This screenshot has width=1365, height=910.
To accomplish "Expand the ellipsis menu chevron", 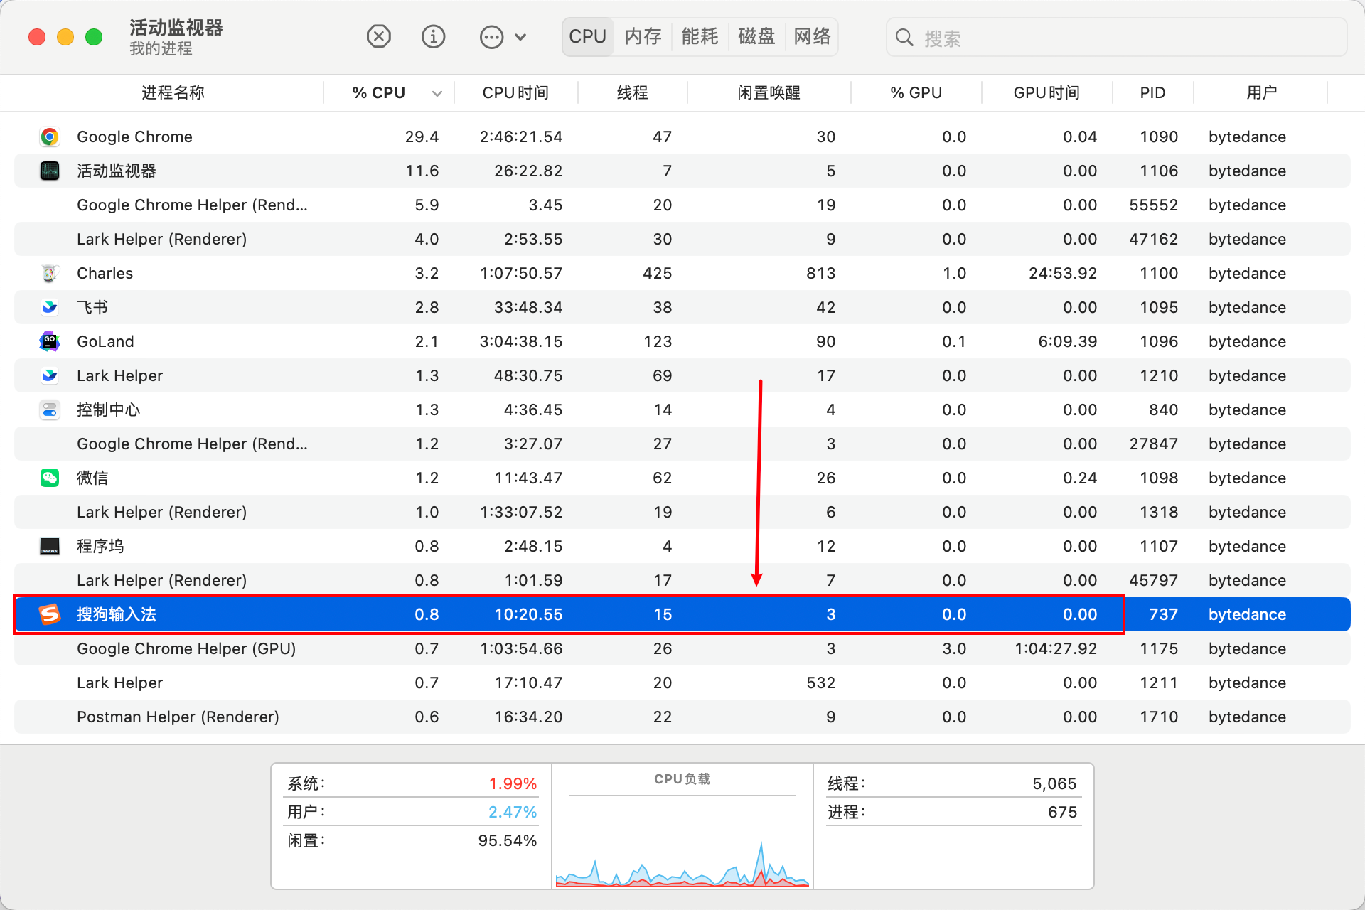I will point(520,37).
